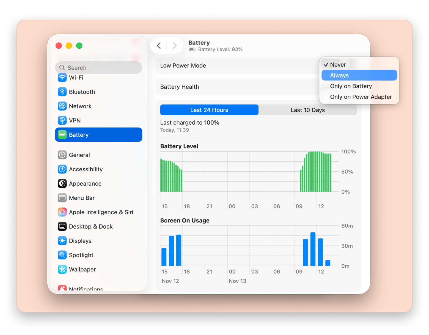Click the Network globe icon
Viewport: 429px width, 335px height.
click(62, 106)
